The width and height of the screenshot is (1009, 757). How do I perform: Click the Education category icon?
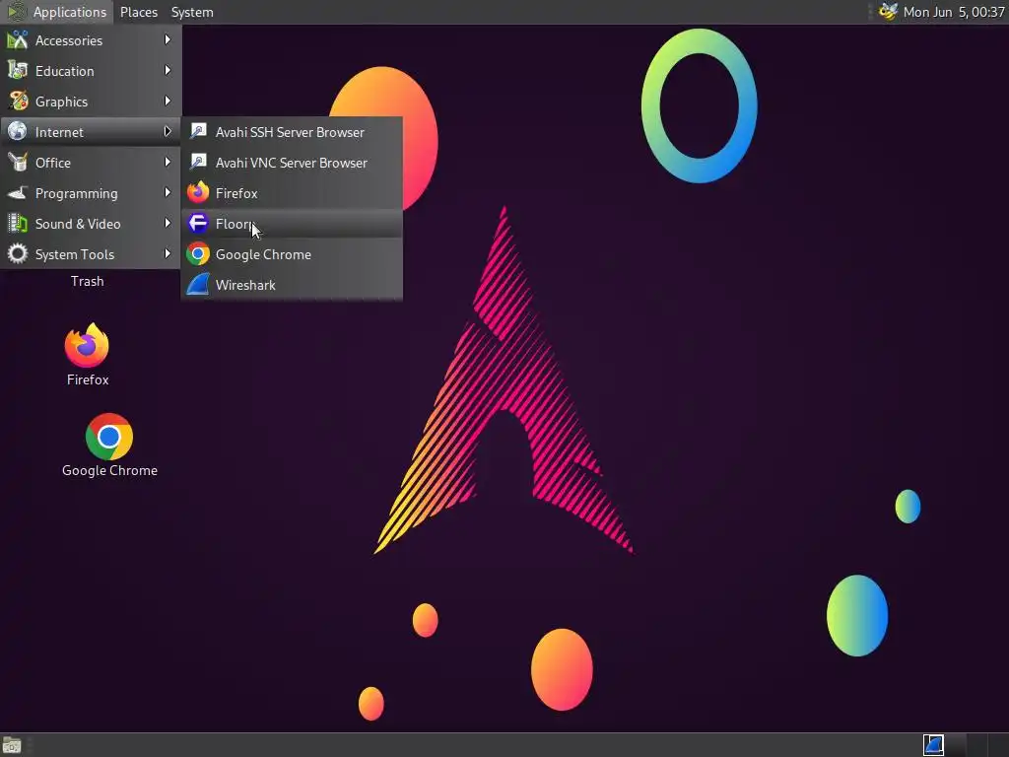click(x=18, y=70)
